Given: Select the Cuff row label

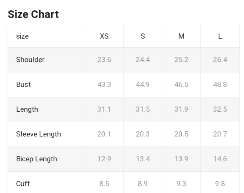Looking at the screenshot, I should [x=23, y=184].
